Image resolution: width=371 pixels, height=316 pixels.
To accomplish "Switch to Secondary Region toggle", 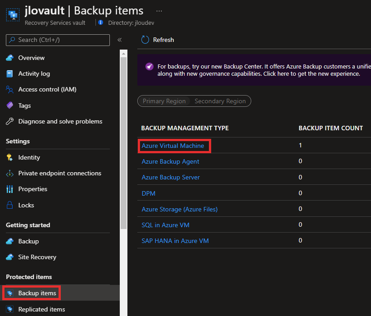I will point(220,101).
